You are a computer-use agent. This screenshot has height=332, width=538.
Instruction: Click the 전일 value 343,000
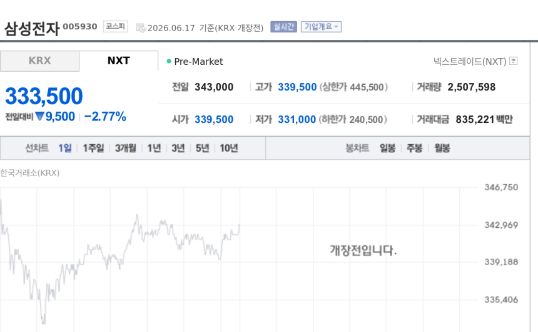(214, 87)
